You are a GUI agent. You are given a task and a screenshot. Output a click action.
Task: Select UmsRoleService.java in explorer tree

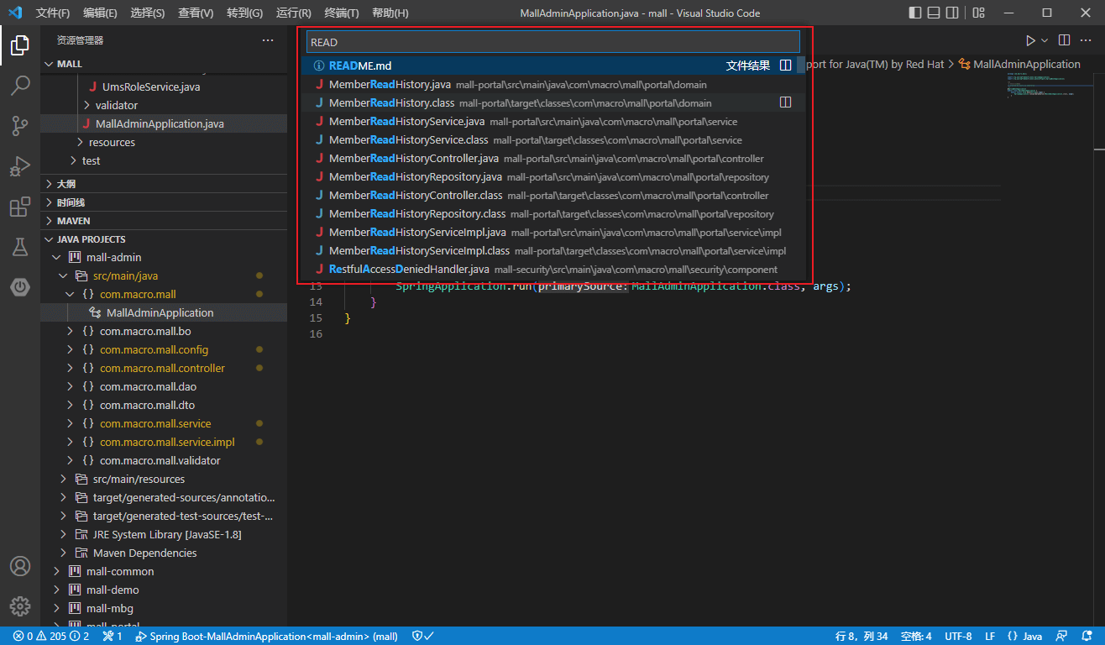(x=164, y=87)
